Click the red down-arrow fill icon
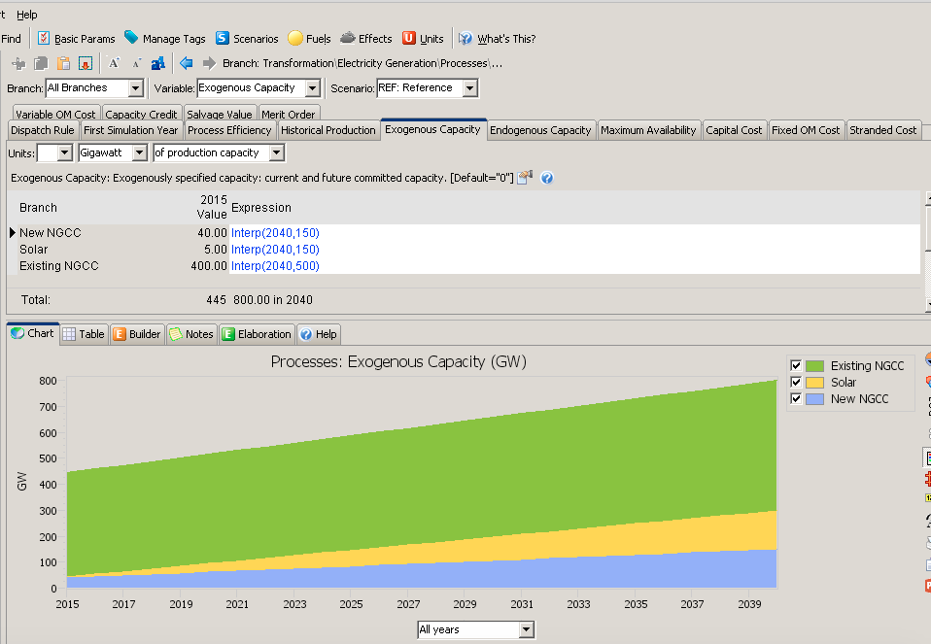The image size is (931, 644). click(x=86, y=63)
